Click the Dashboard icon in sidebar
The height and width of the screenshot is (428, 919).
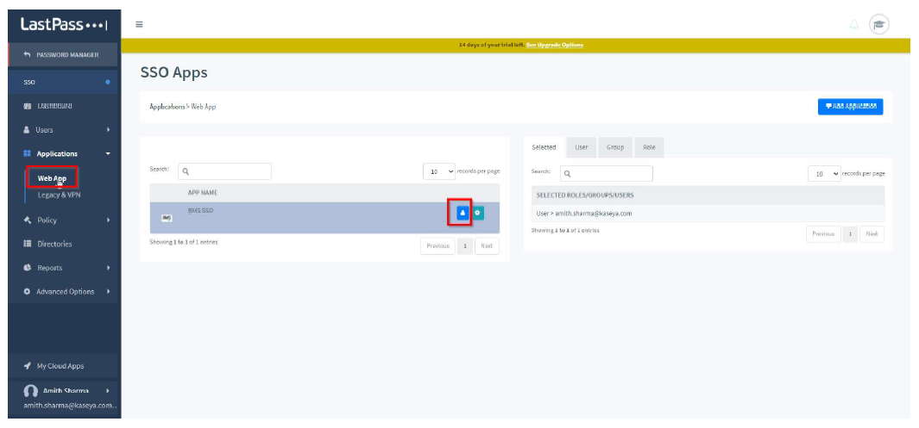coord(27,106)
